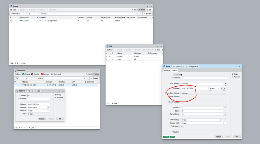This screenshot has width=260, height=144.
Task: Open the 'all' dropdown in the Routes toolbar
Action: point(149,10)
